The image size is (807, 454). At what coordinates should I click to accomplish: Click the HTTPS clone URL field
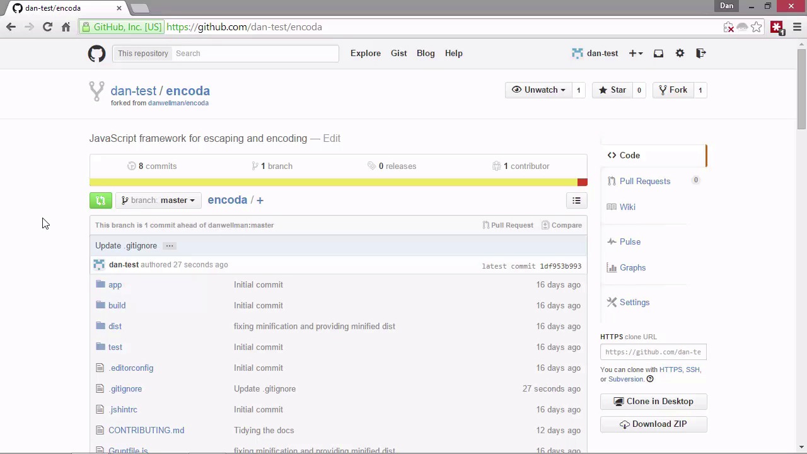654,352
